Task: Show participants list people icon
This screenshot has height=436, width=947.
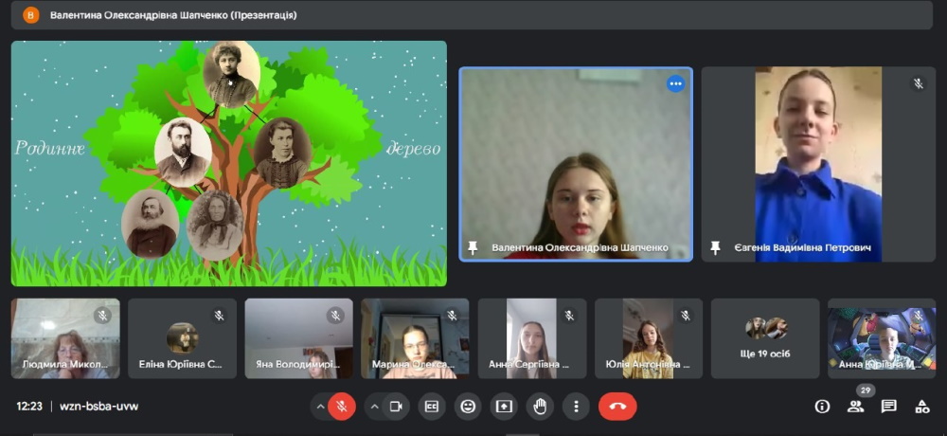Action: pyautogui.click(x=855, y=407)
